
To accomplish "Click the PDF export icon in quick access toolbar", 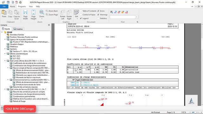I will [16, 2].
